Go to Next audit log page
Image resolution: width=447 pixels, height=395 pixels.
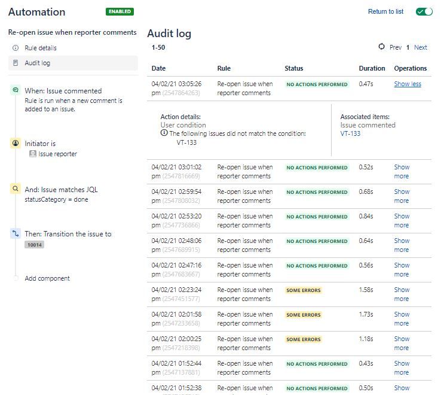pos(421,47)
